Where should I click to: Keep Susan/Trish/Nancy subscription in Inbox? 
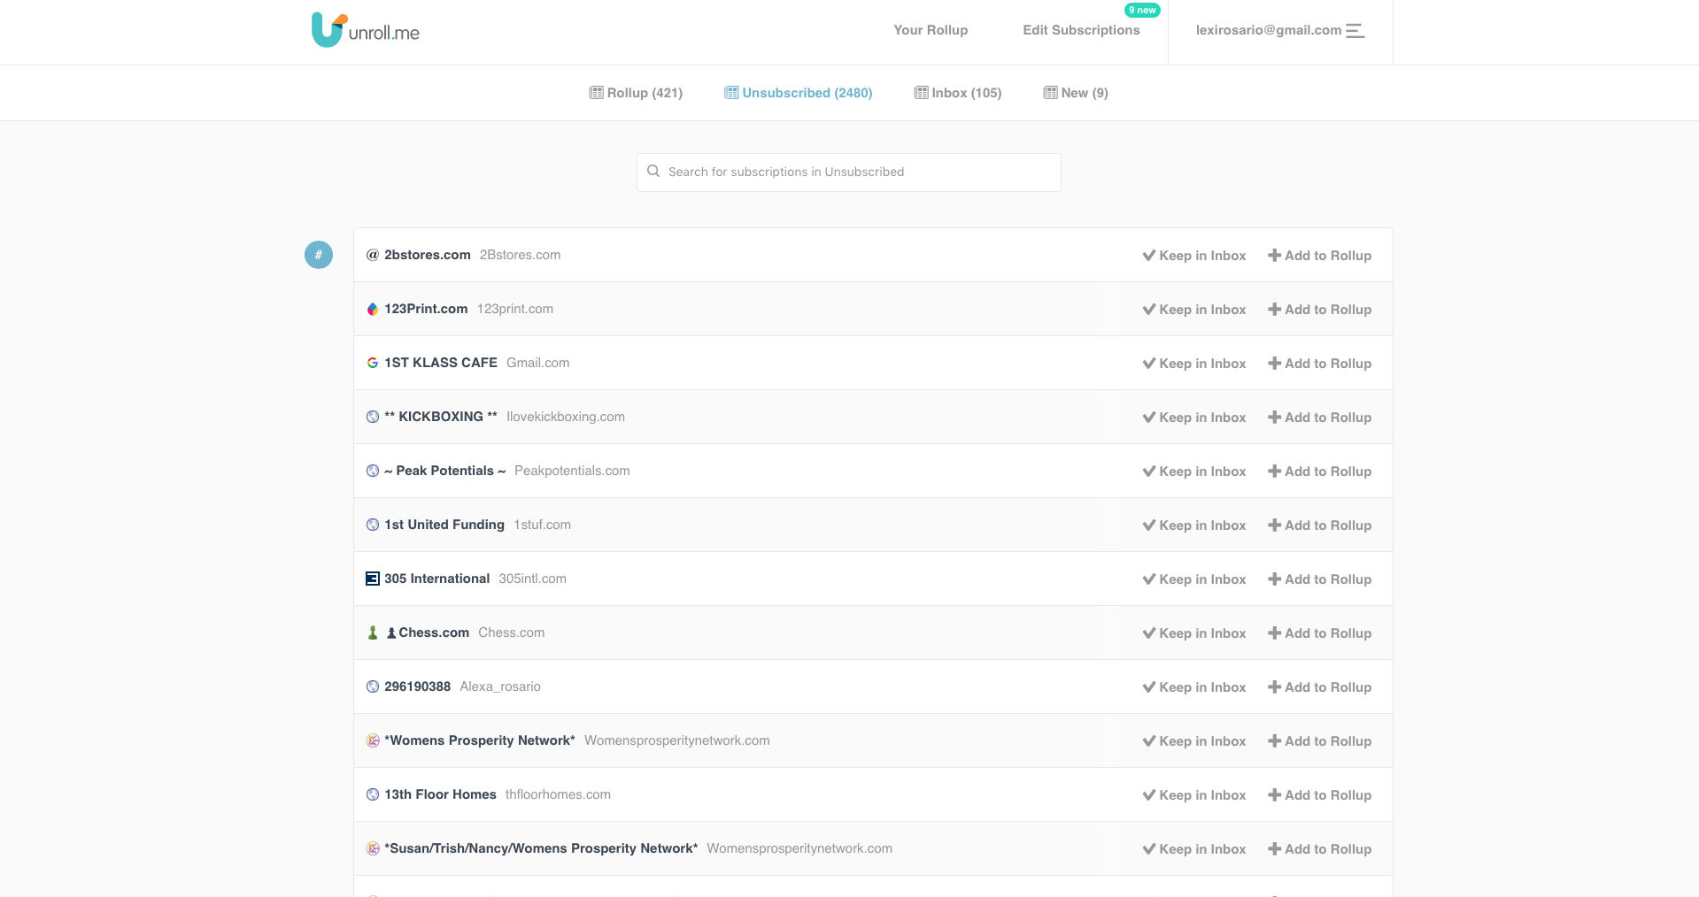[1194, 849]
